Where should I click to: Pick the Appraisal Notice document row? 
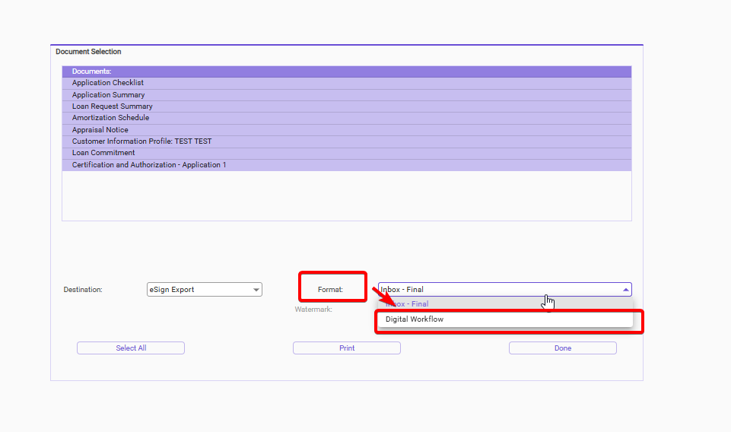coord(100,130)
